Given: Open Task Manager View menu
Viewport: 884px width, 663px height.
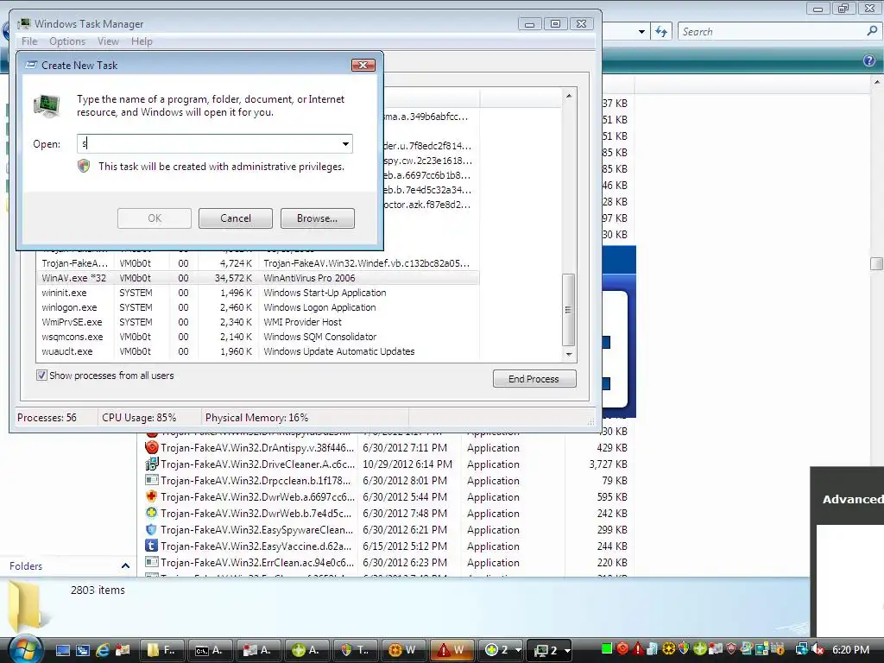Looking at the screenshot, I should tap(108, 41).
